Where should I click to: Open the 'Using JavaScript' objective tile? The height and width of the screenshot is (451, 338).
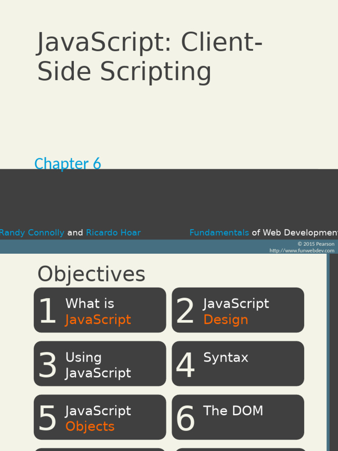(x=100, y=364)
